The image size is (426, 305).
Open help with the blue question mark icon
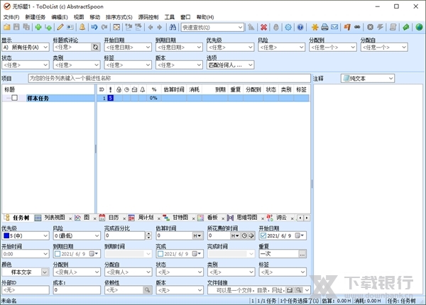300,27
